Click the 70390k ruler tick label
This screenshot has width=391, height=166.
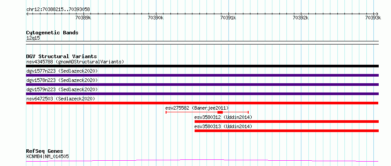156,18
